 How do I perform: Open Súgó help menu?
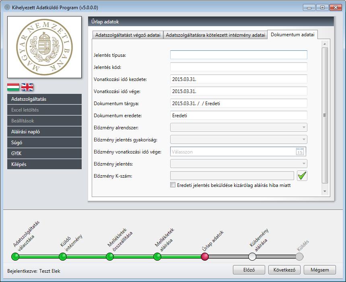pyautogui.click(x=44, y=143)
